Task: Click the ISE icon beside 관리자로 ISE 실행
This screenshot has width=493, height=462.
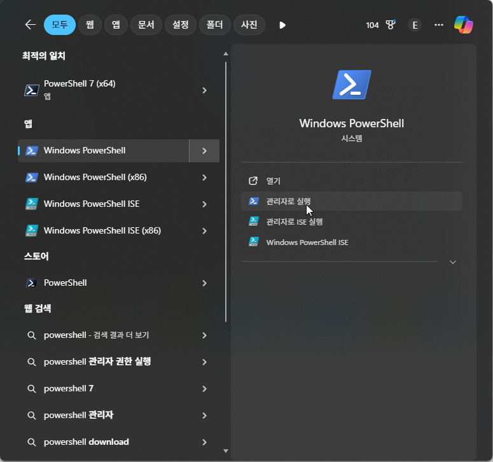Action: [254, 221]
